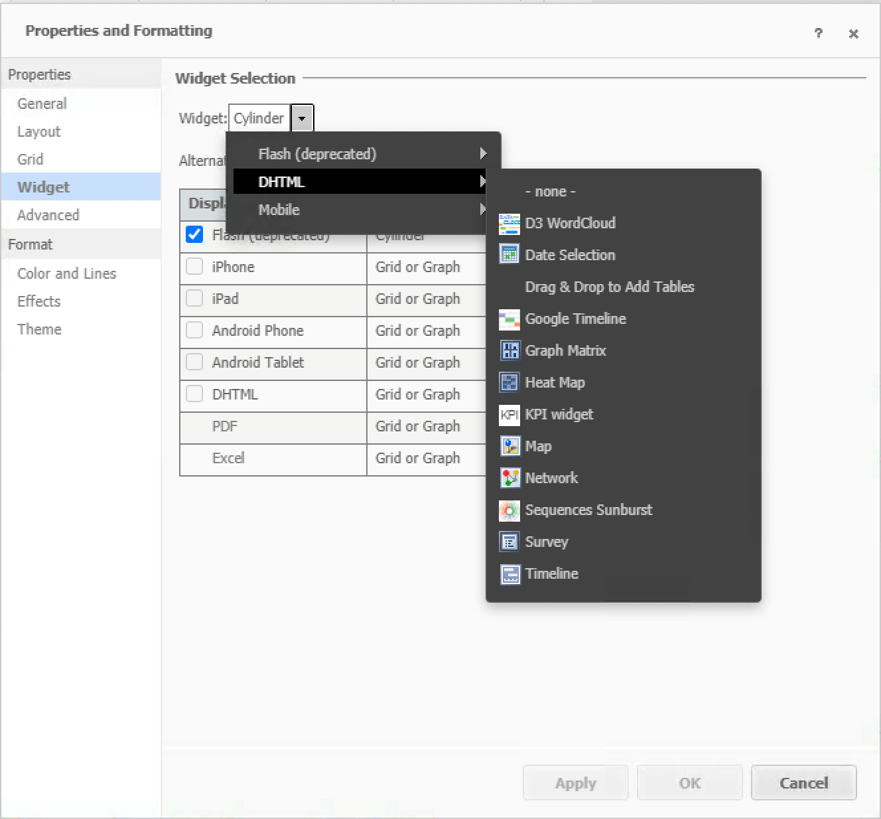Click the KPI widget icon
Viewport: 881px width, 819px height.
[509, 415]
